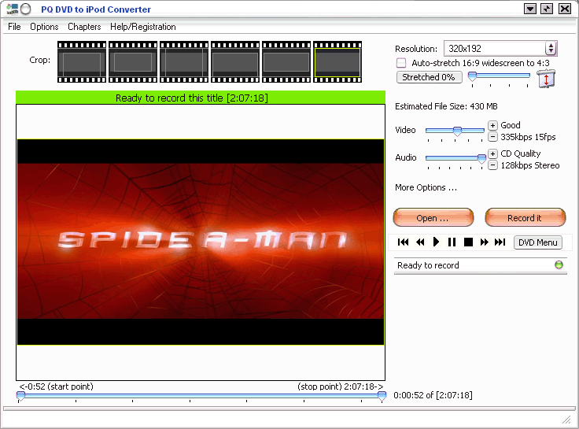Open the Help/Registration menu
This screenshot has width=579, height=429.
pos(143,27)
